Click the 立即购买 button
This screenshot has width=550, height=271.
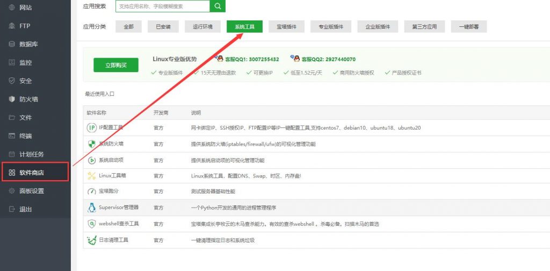coord(116,65)
